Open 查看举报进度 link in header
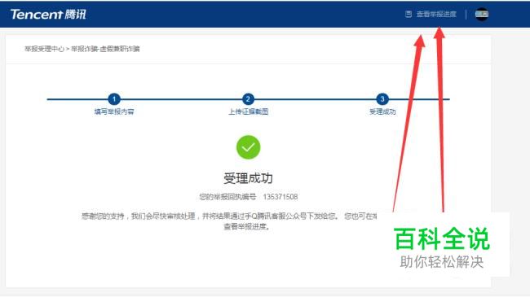The image size is (530, 297). [x=436, y=14]
